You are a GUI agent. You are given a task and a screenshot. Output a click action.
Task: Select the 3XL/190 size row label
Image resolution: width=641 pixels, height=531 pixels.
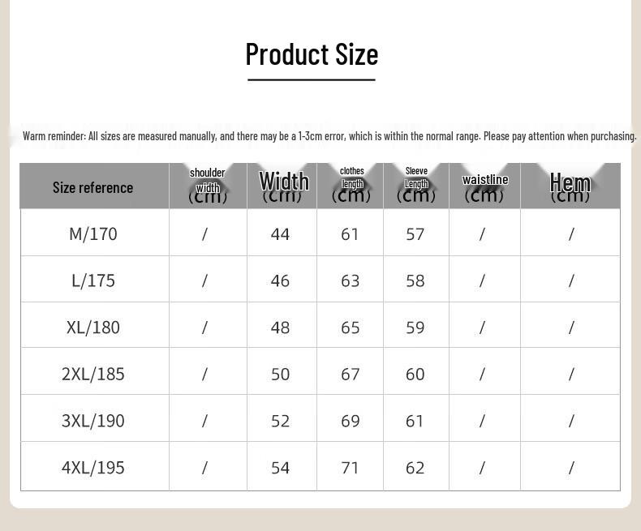coord(93,421)
